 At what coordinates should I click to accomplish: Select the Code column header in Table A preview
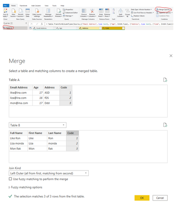click(x=66, y=87)
